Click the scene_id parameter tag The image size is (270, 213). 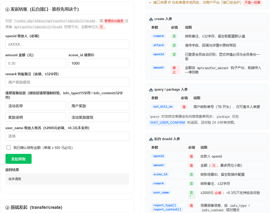[160, 174]
